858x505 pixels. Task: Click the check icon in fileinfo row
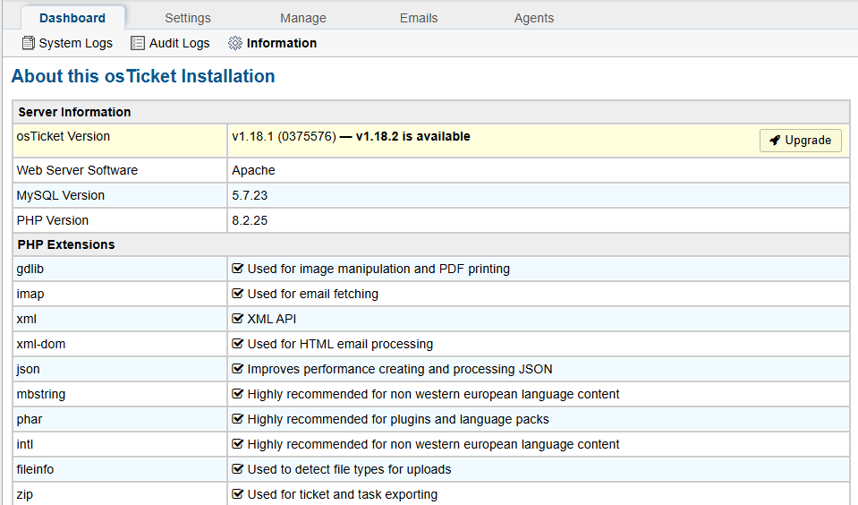pyautogui.click(x=237, y=469)
